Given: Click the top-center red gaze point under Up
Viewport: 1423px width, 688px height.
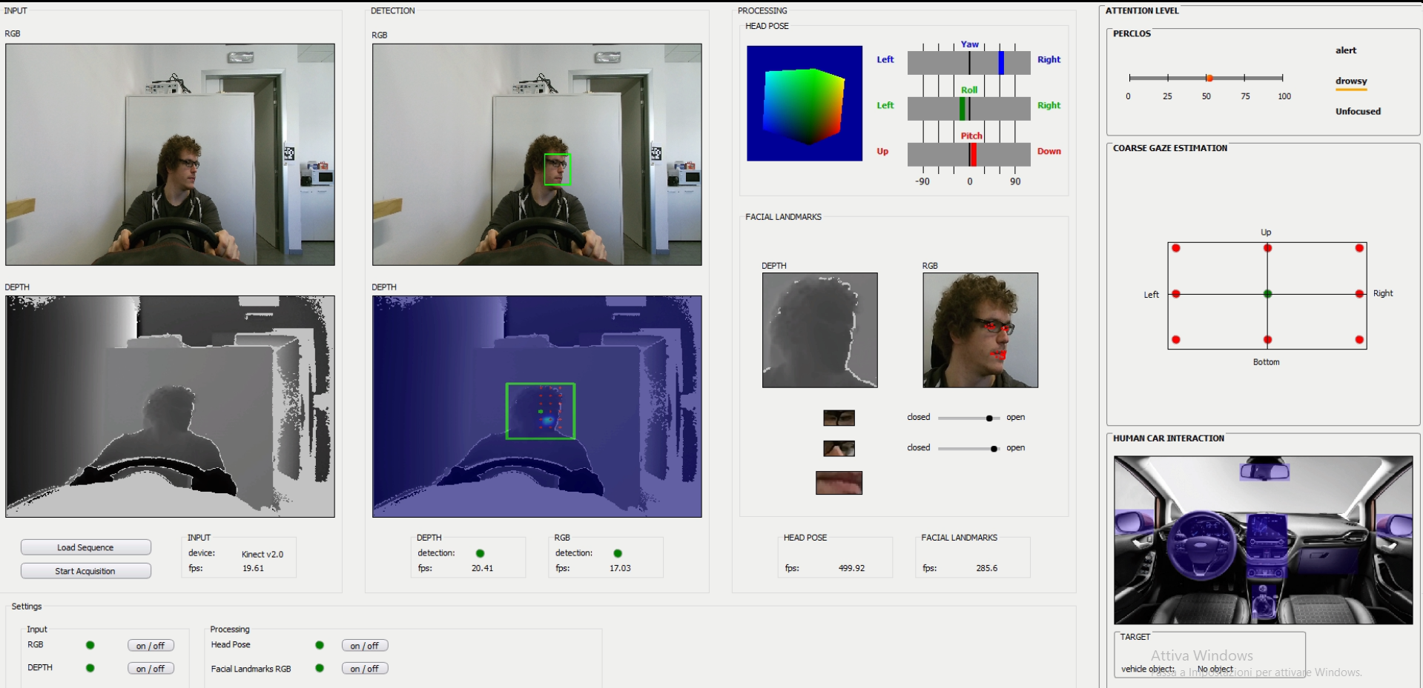Looking at the screenshot, I should [x=1267, y=248].
